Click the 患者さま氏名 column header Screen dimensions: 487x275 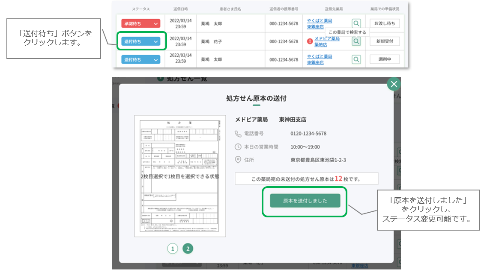point(230,9)
